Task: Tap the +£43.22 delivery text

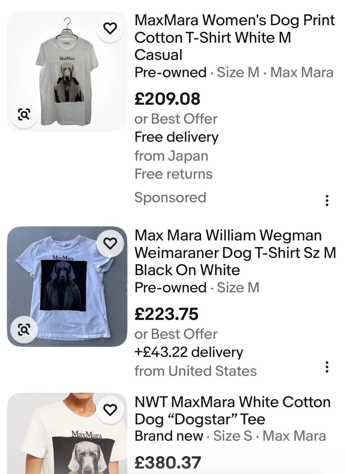Action: point(189,352)
